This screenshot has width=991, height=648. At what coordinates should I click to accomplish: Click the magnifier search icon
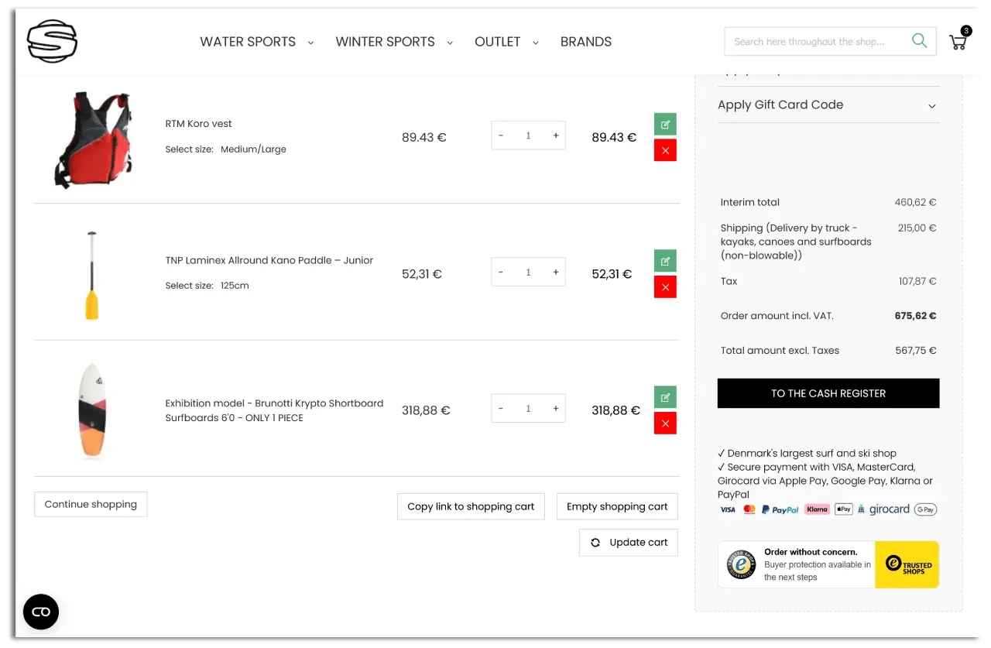click(919, 41)
